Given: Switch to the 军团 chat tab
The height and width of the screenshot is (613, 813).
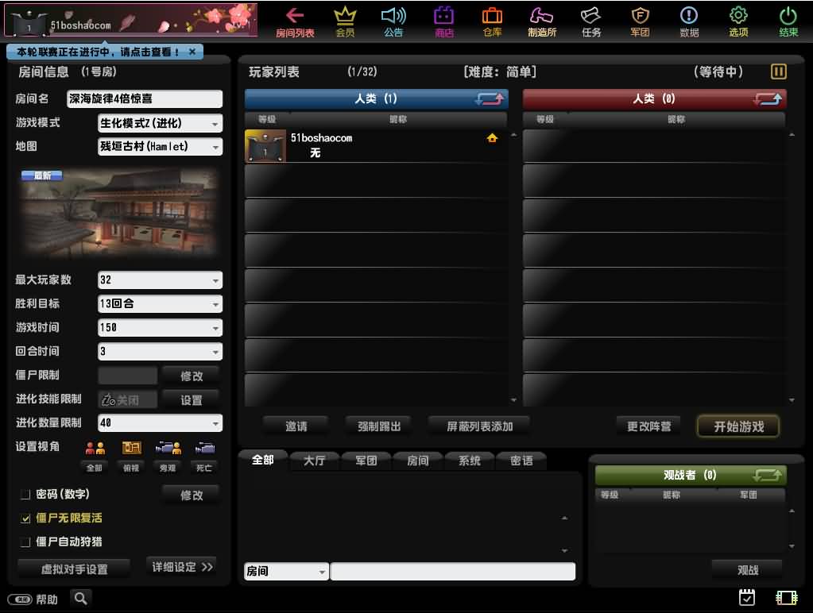Looking at the screenshot, I should point(366,460).
